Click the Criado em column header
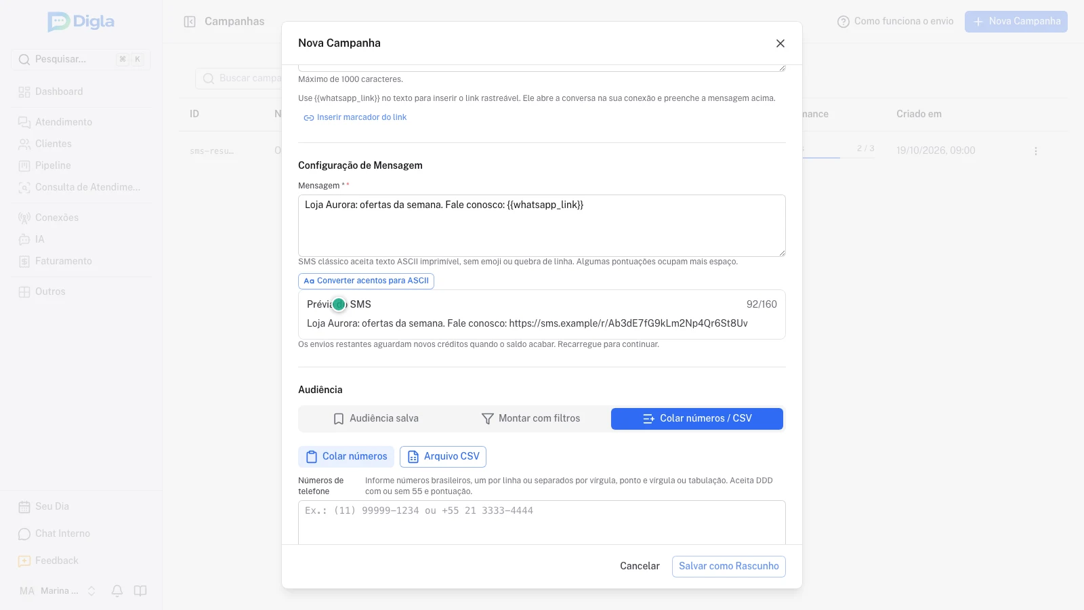Screen dimensions: 1084x610 click(919, 114)
